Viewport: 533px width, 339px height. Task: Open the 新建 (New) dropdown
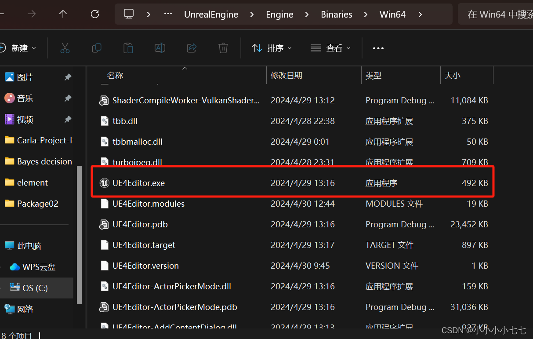pos(18,48)
